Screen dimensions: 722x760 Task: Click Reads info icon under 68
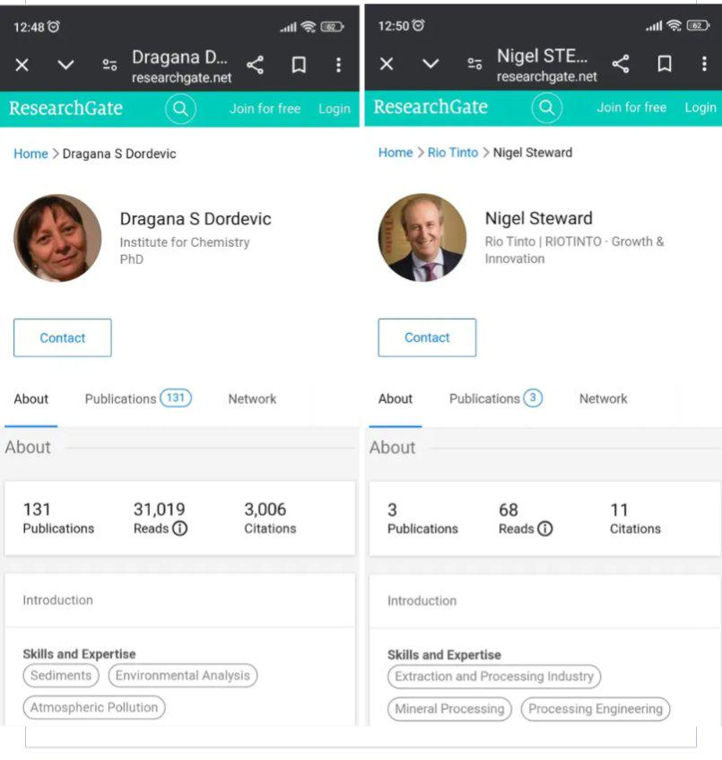544,529
